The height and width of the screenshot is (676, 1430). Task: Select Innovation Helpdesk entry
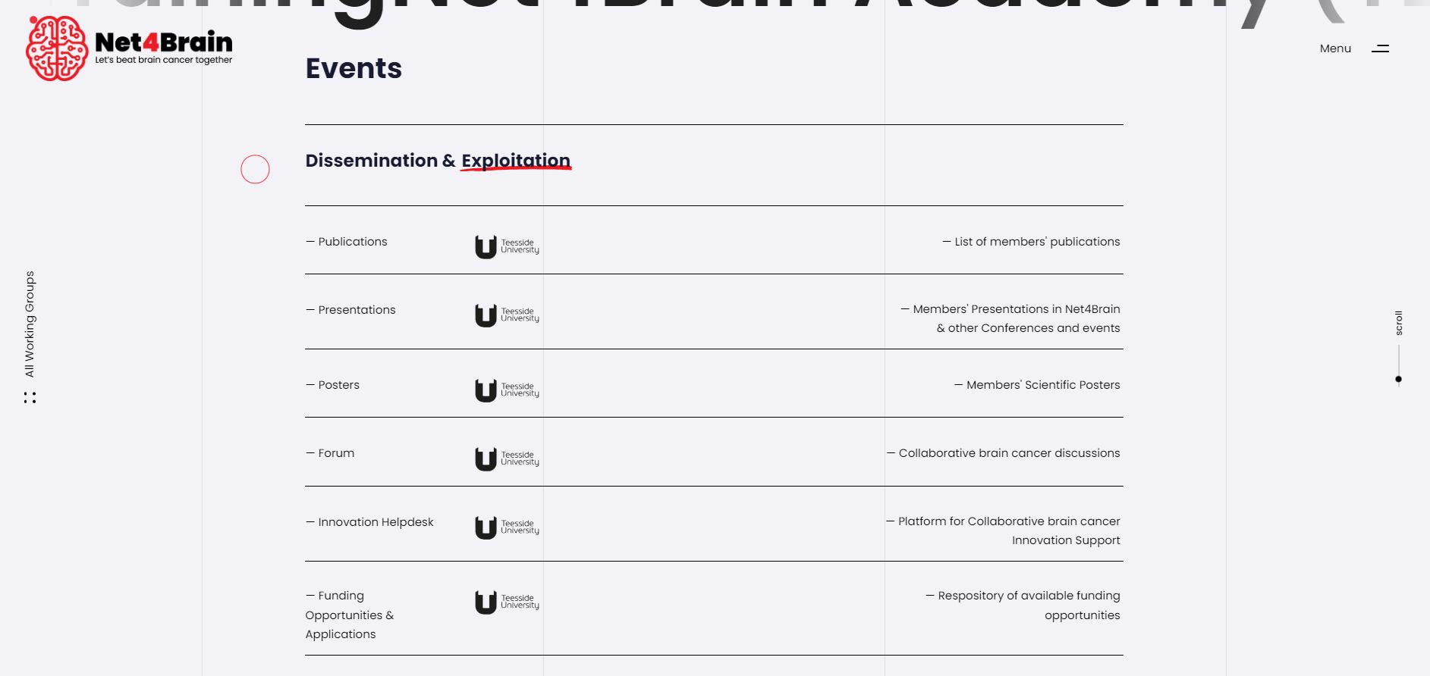point(369,522)
